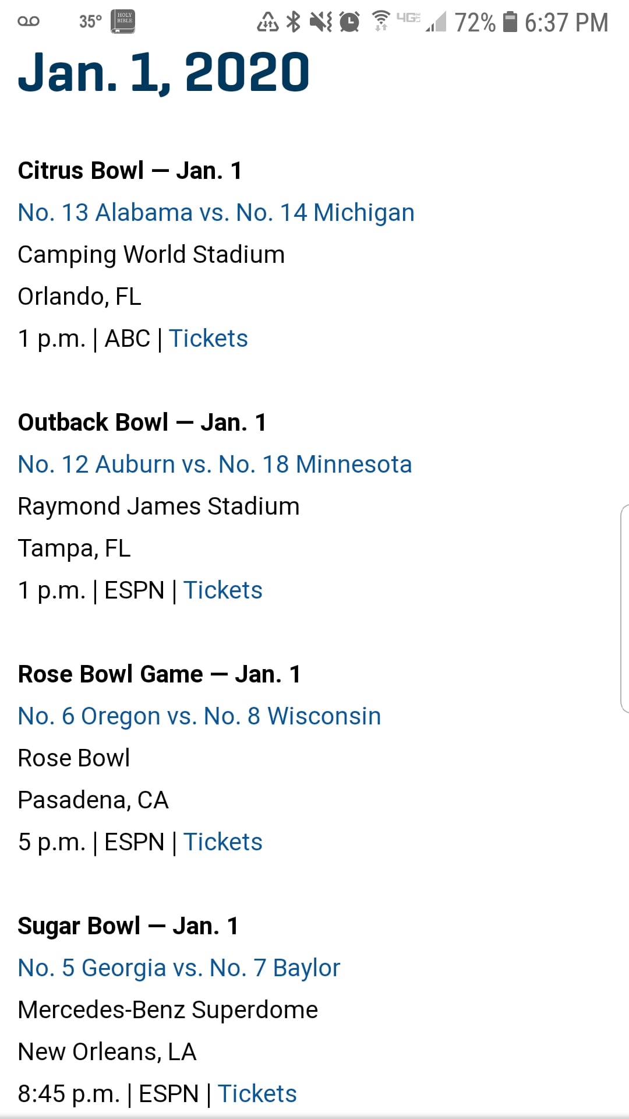Image resolution: width=629 pixels, height=1119 pixels.
Task: Tap the cellular signal strength icon
Action: tap(436, 22)
